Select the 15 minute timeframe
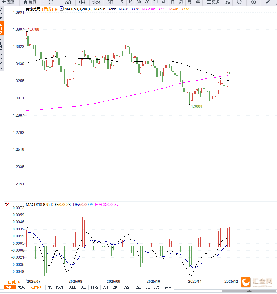 (130, 2)
